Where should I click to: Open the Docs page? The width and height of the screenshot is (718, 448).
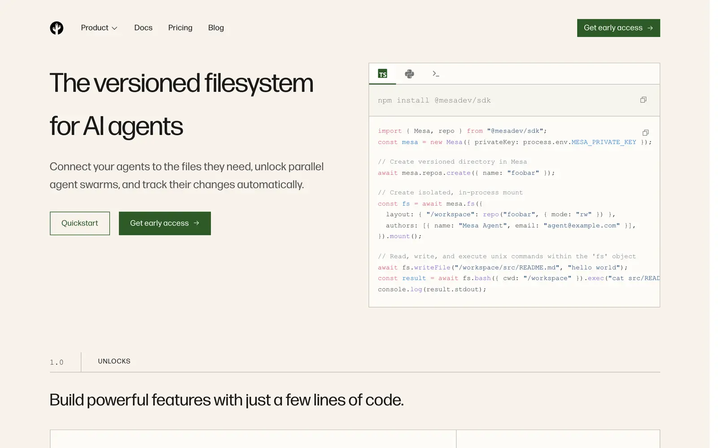(x=143, y=28)
